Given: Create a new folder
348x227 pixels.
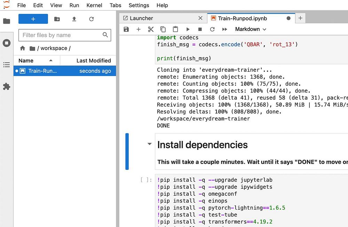Looking at the screenshot, I should tap(57, 19).
